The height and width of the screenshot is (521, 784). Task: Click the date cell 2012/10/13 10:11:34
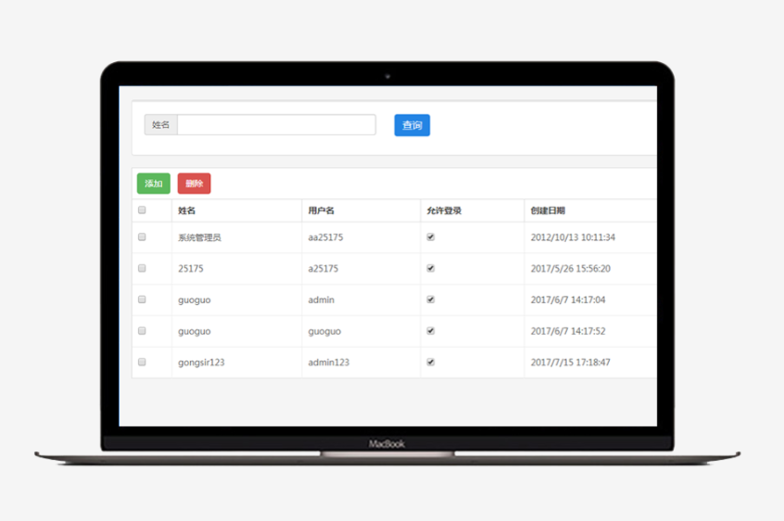click(573, 237)
